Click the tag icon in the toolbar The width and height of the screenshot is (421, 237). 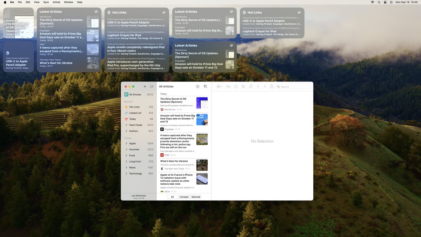tap(251, 86)
